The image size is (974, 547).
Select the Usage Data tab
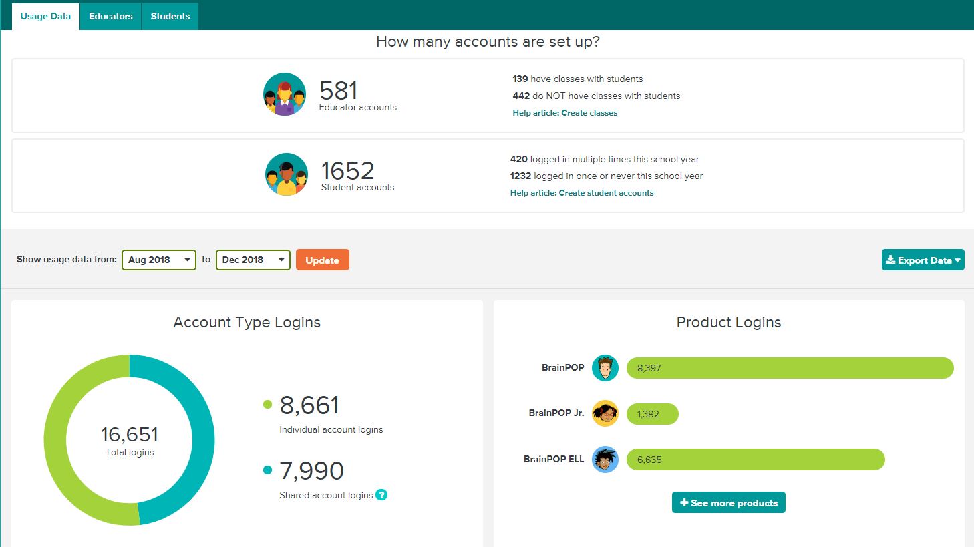pos(45,16)
